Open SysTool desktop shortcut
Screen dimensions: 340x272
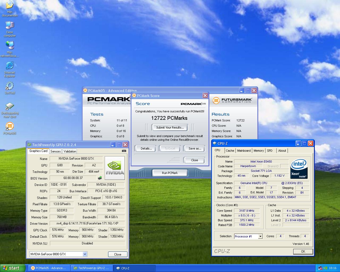(x=10, y=88)
